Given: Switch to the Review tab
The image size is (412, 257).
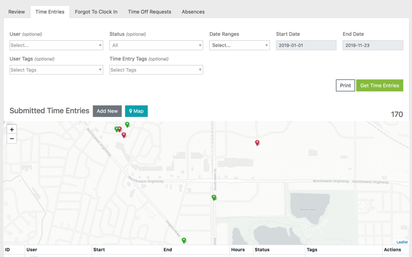Looking at the screenshot, I should click(x=16, y=12).
